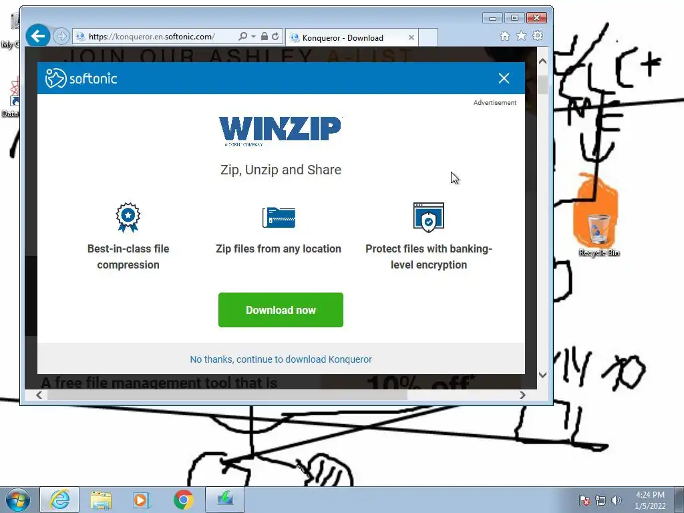The width and height of the screenshot is (684, 513).
Task: Click the horizontal scrollbar left arrow
Action: (x=39, y=395)
